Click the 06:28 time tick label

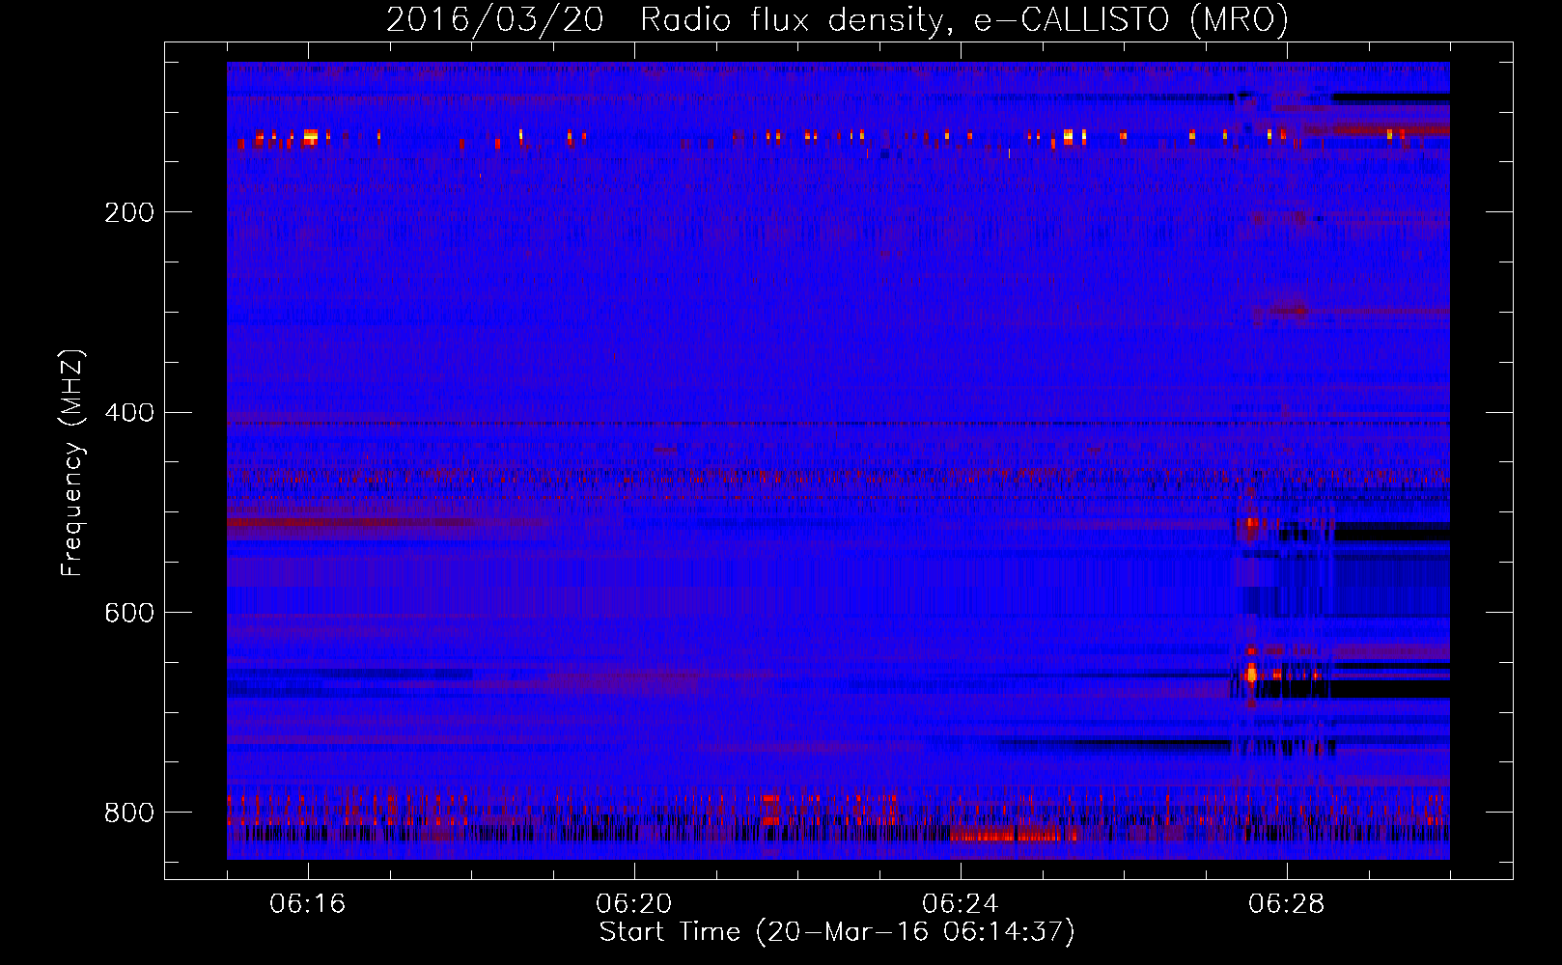1287,904
